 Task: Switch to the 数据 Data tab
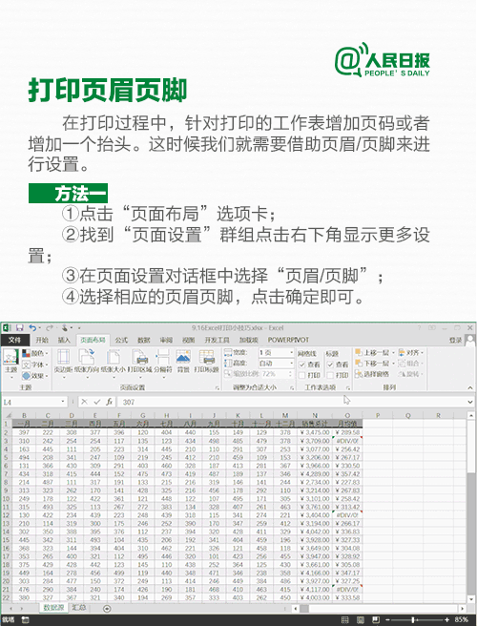click(x=144, y=340)
